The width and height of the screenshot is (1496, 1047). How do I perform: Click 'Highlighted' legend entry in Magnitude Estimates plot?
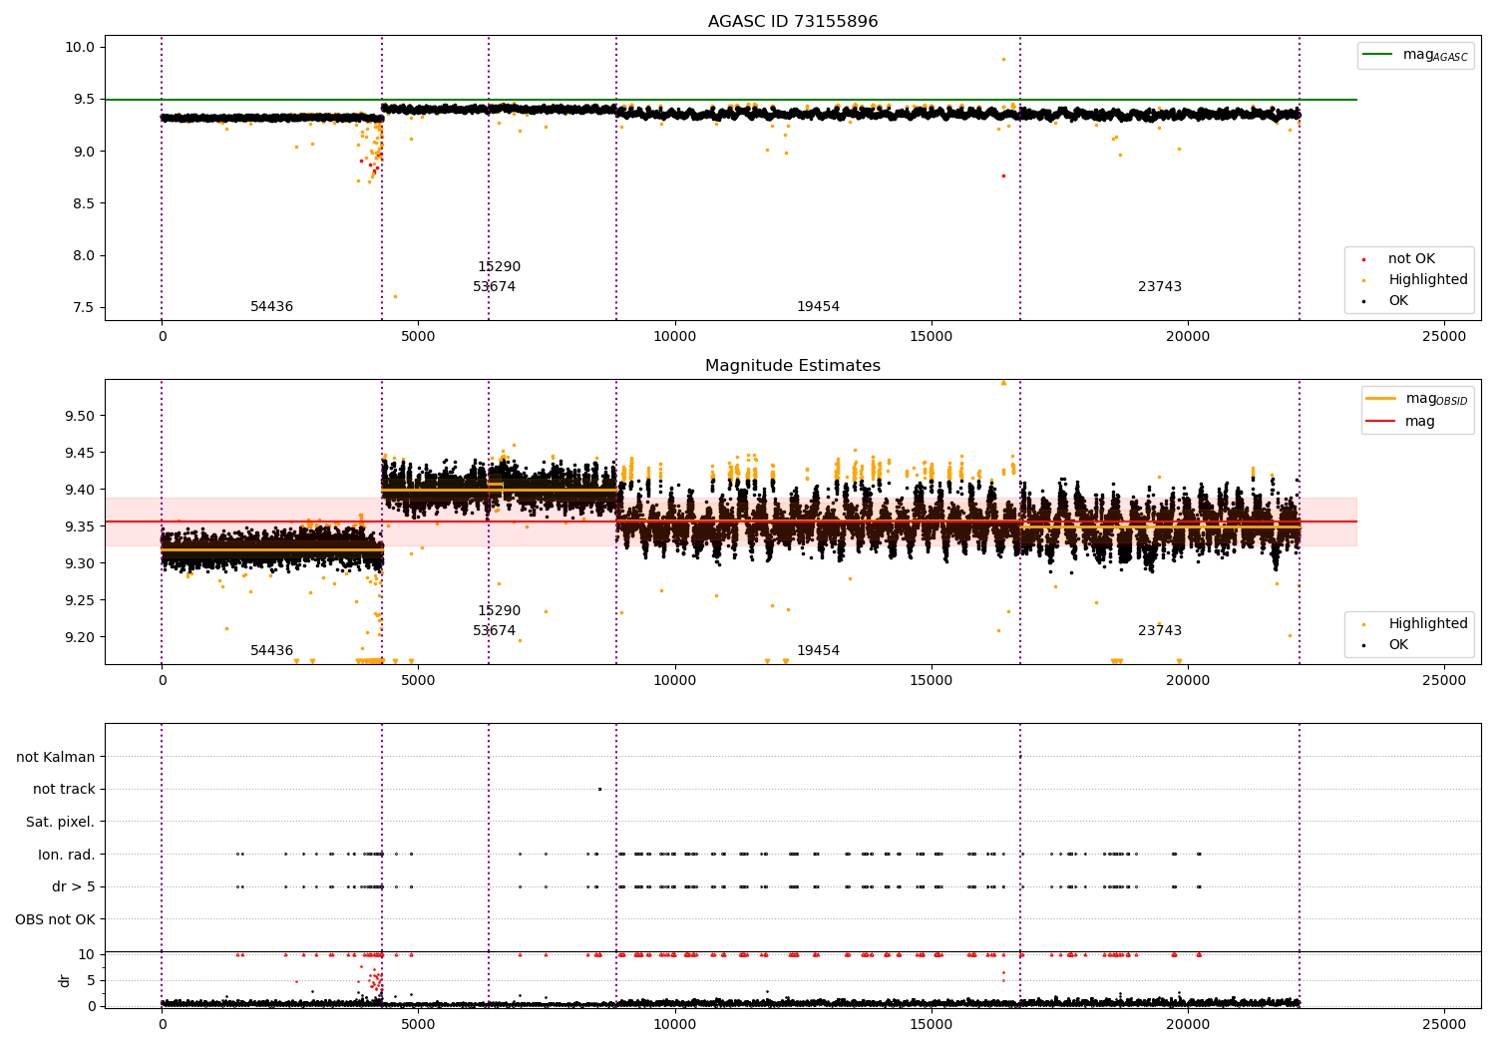tap(1428, 624)
